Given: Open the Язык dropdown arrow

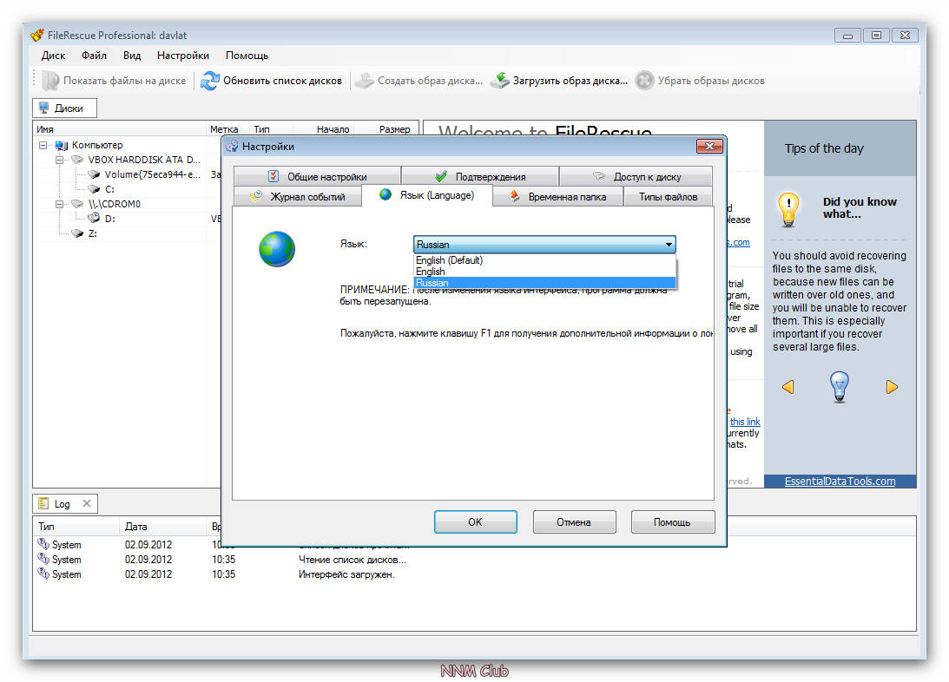Looking at the screenshot, I should pos(669,245).
